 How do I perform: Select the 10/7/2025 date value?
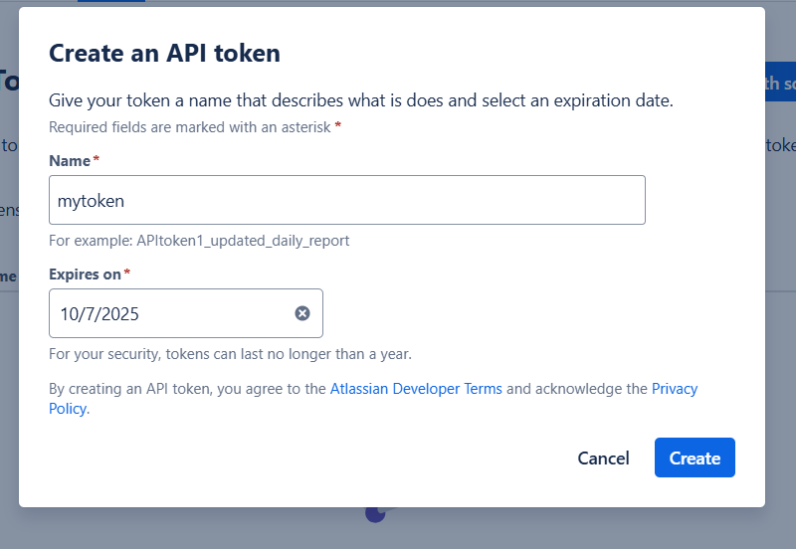click(x=99, y=314)
